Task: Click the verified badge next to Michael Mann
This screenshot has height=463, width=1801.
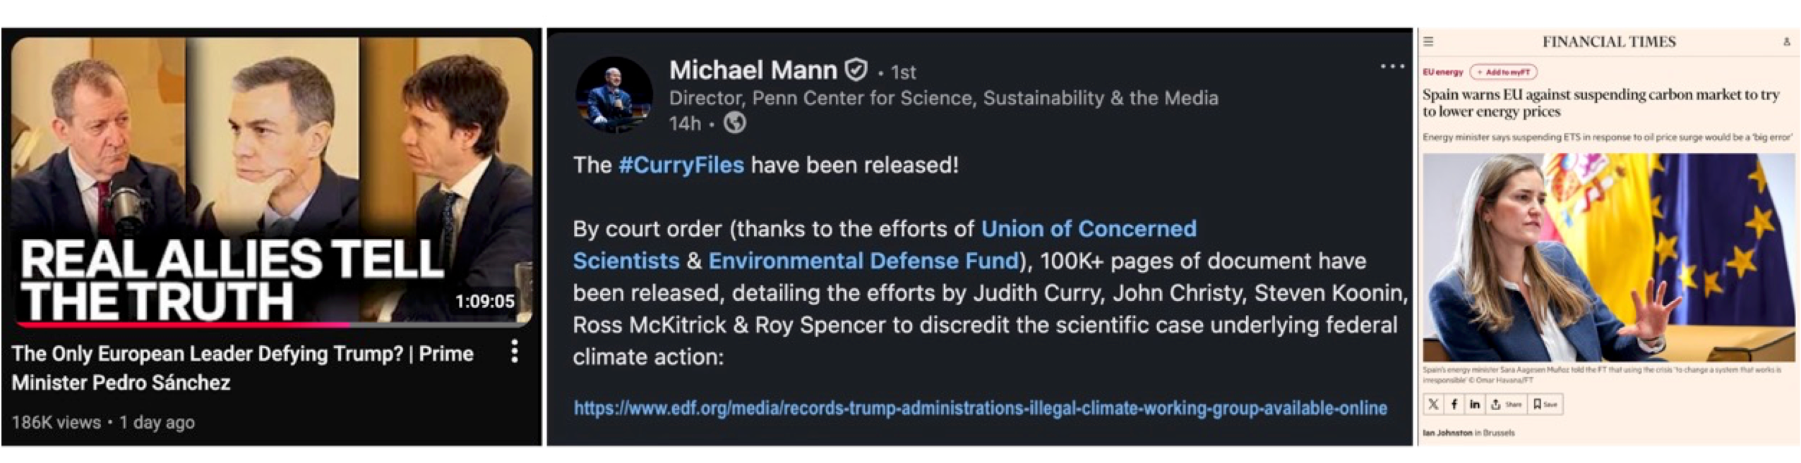Action: [856, 70]
